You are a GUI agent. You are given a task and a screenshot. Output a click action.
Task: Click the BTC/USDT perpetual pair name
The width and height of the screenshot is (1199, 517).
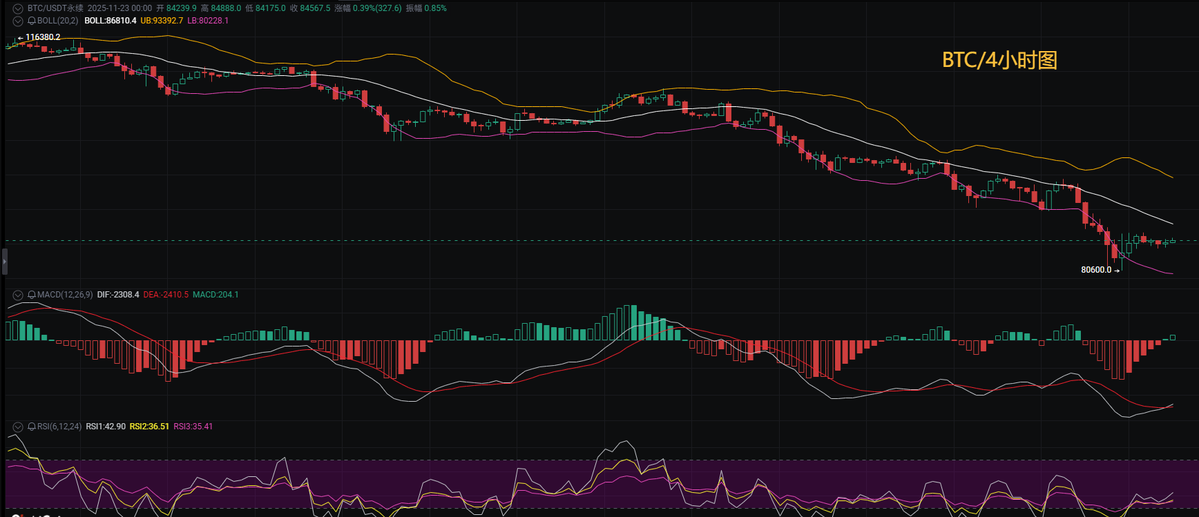pos(55,8)
